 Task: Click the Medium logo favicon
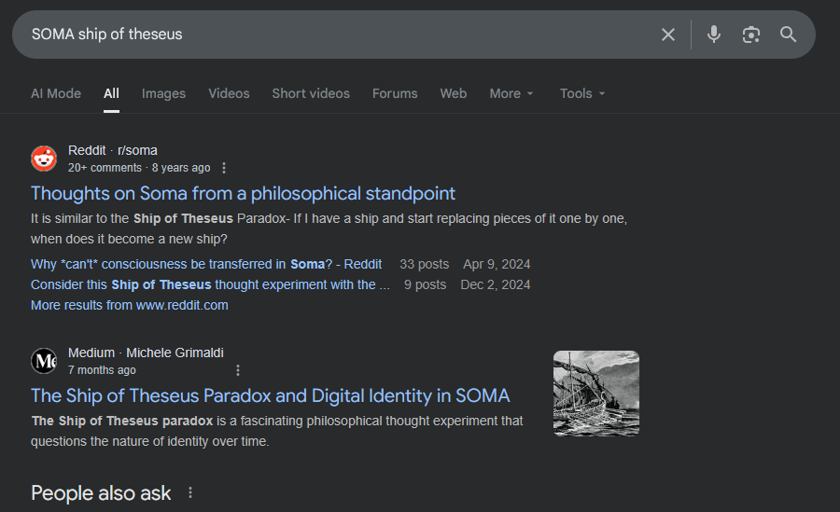(44, 361)
